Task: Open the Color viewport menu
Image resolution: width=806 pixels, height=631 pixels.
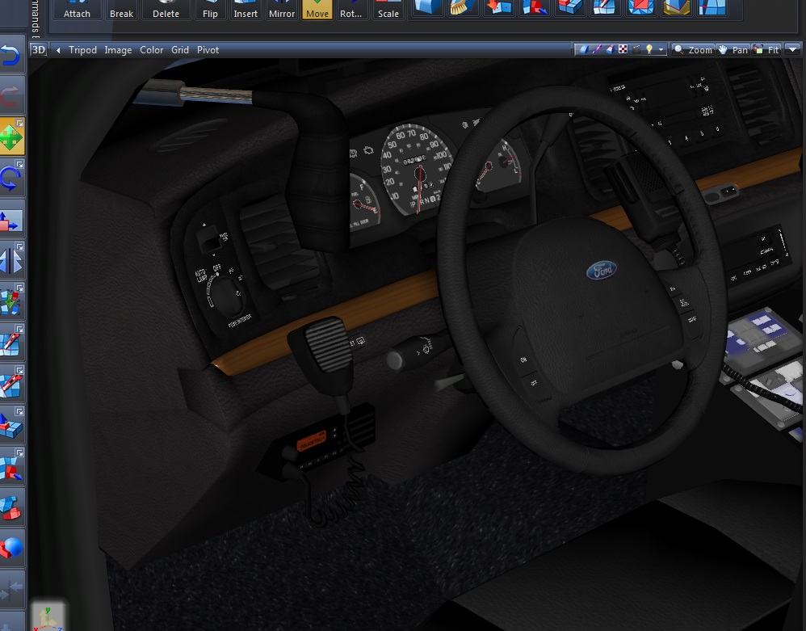Action: click(x=151, y=50)
